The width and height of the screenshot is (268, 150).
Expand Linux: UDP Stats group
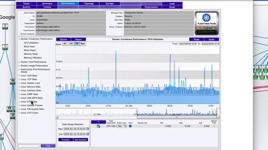click(19, 76)
